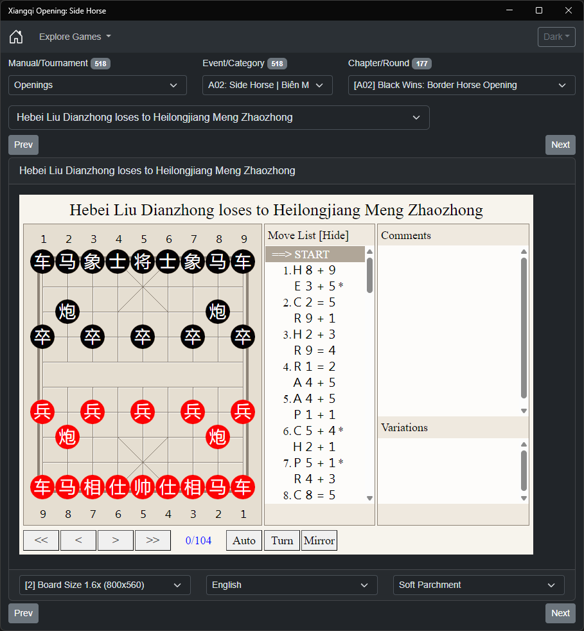Open the Dark theme menu

click(x=556, y=37)
